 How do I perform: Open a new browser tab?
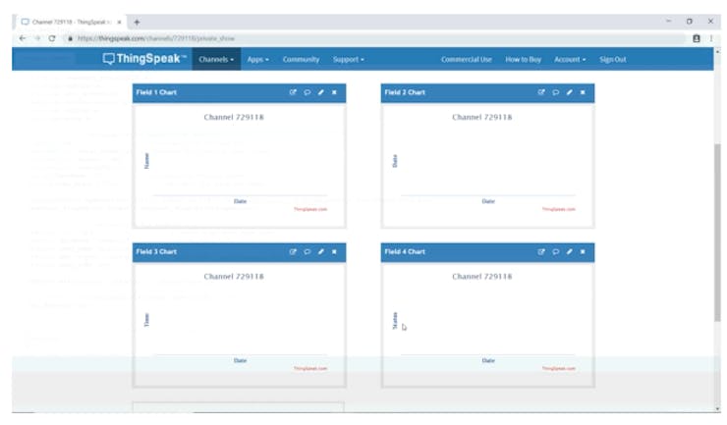coord(137,22)
